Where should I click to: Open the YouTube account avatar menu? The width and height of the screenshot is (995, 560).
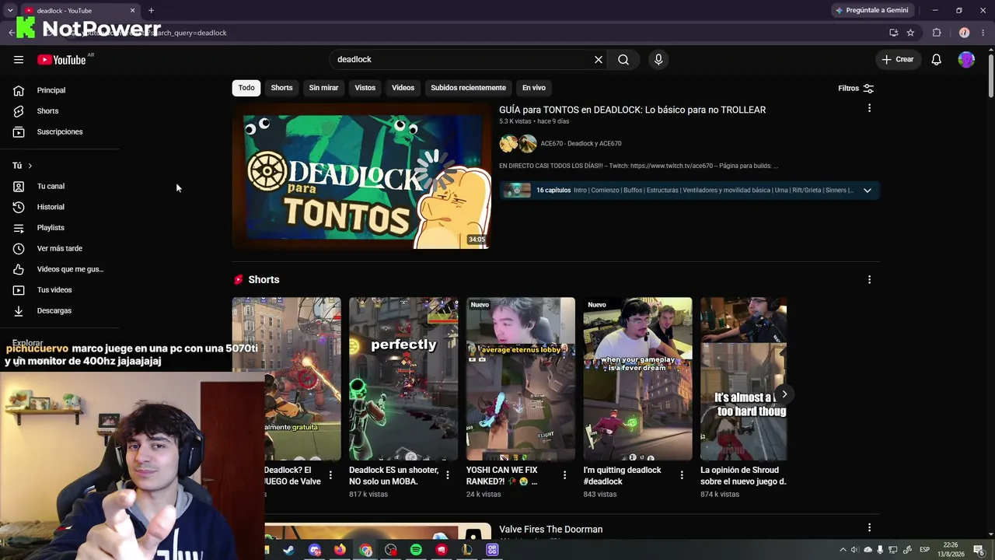coord(966,60)
